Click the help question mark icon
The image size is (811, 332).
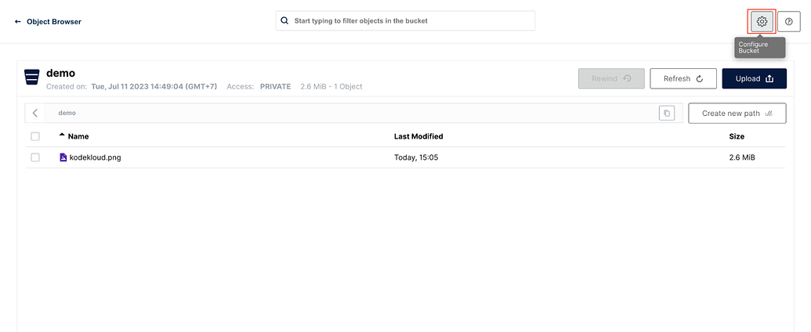click(788, 22)
